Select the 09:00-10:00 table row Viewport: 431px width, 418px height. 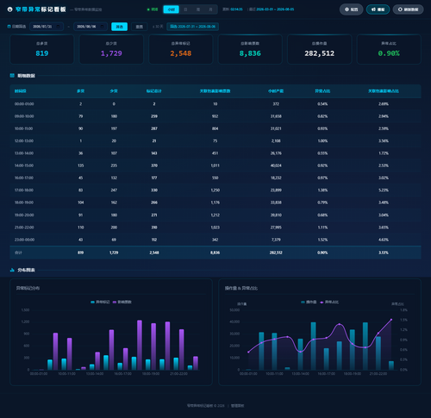pyautogui.click(x=215, y=116)
